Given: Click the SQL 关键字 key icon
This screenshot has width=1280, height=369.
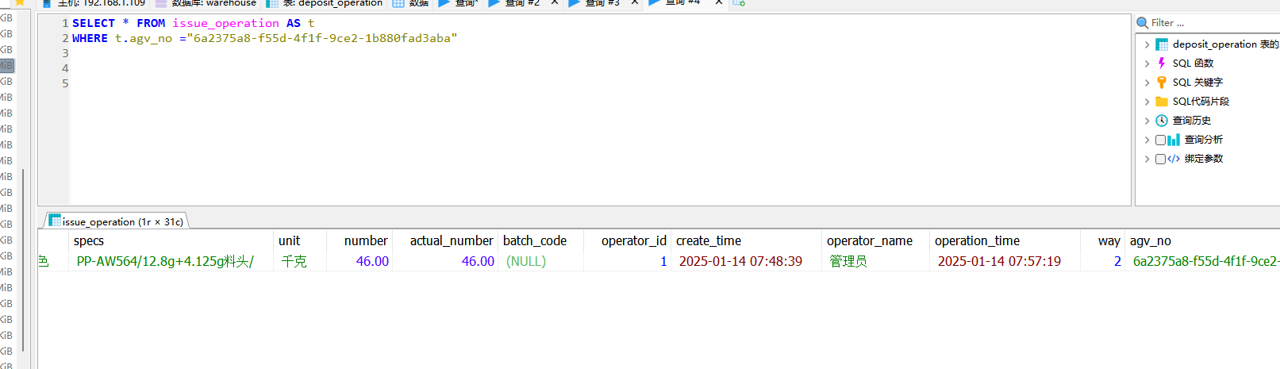Looking at the screenshot, I should (x=1162, y=83).
